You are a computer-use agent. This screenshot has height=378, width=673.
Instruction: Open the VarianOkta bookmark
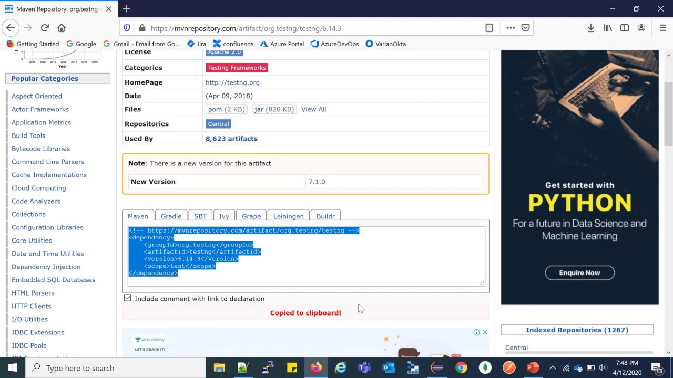pyautogui.click(x=386, y=44)
